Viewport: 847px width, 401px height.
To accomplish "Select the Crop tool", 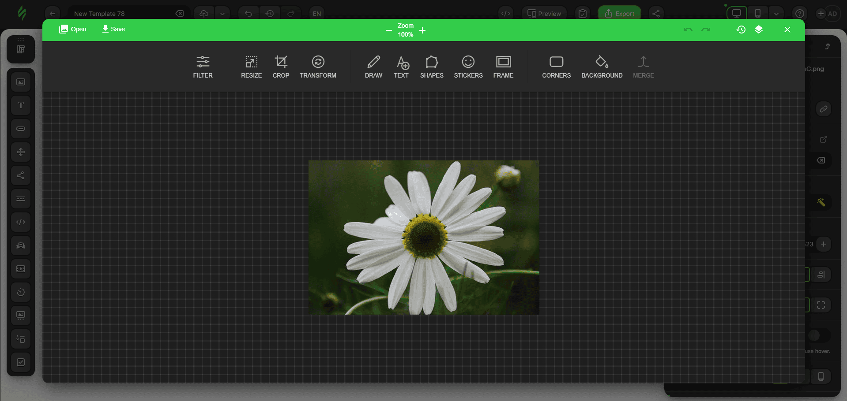I will pos(281,66).
